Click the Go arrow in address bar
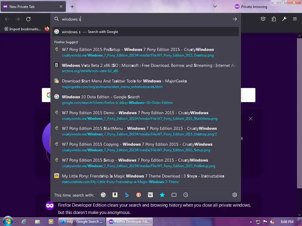 coord(234,19)
